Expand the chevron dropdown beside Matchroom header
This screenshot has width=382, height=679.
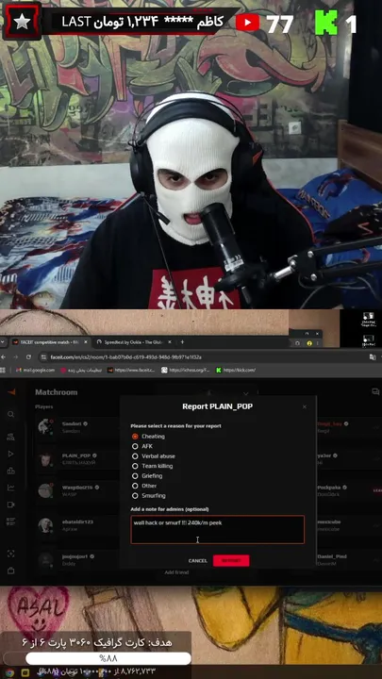(245, 394)
